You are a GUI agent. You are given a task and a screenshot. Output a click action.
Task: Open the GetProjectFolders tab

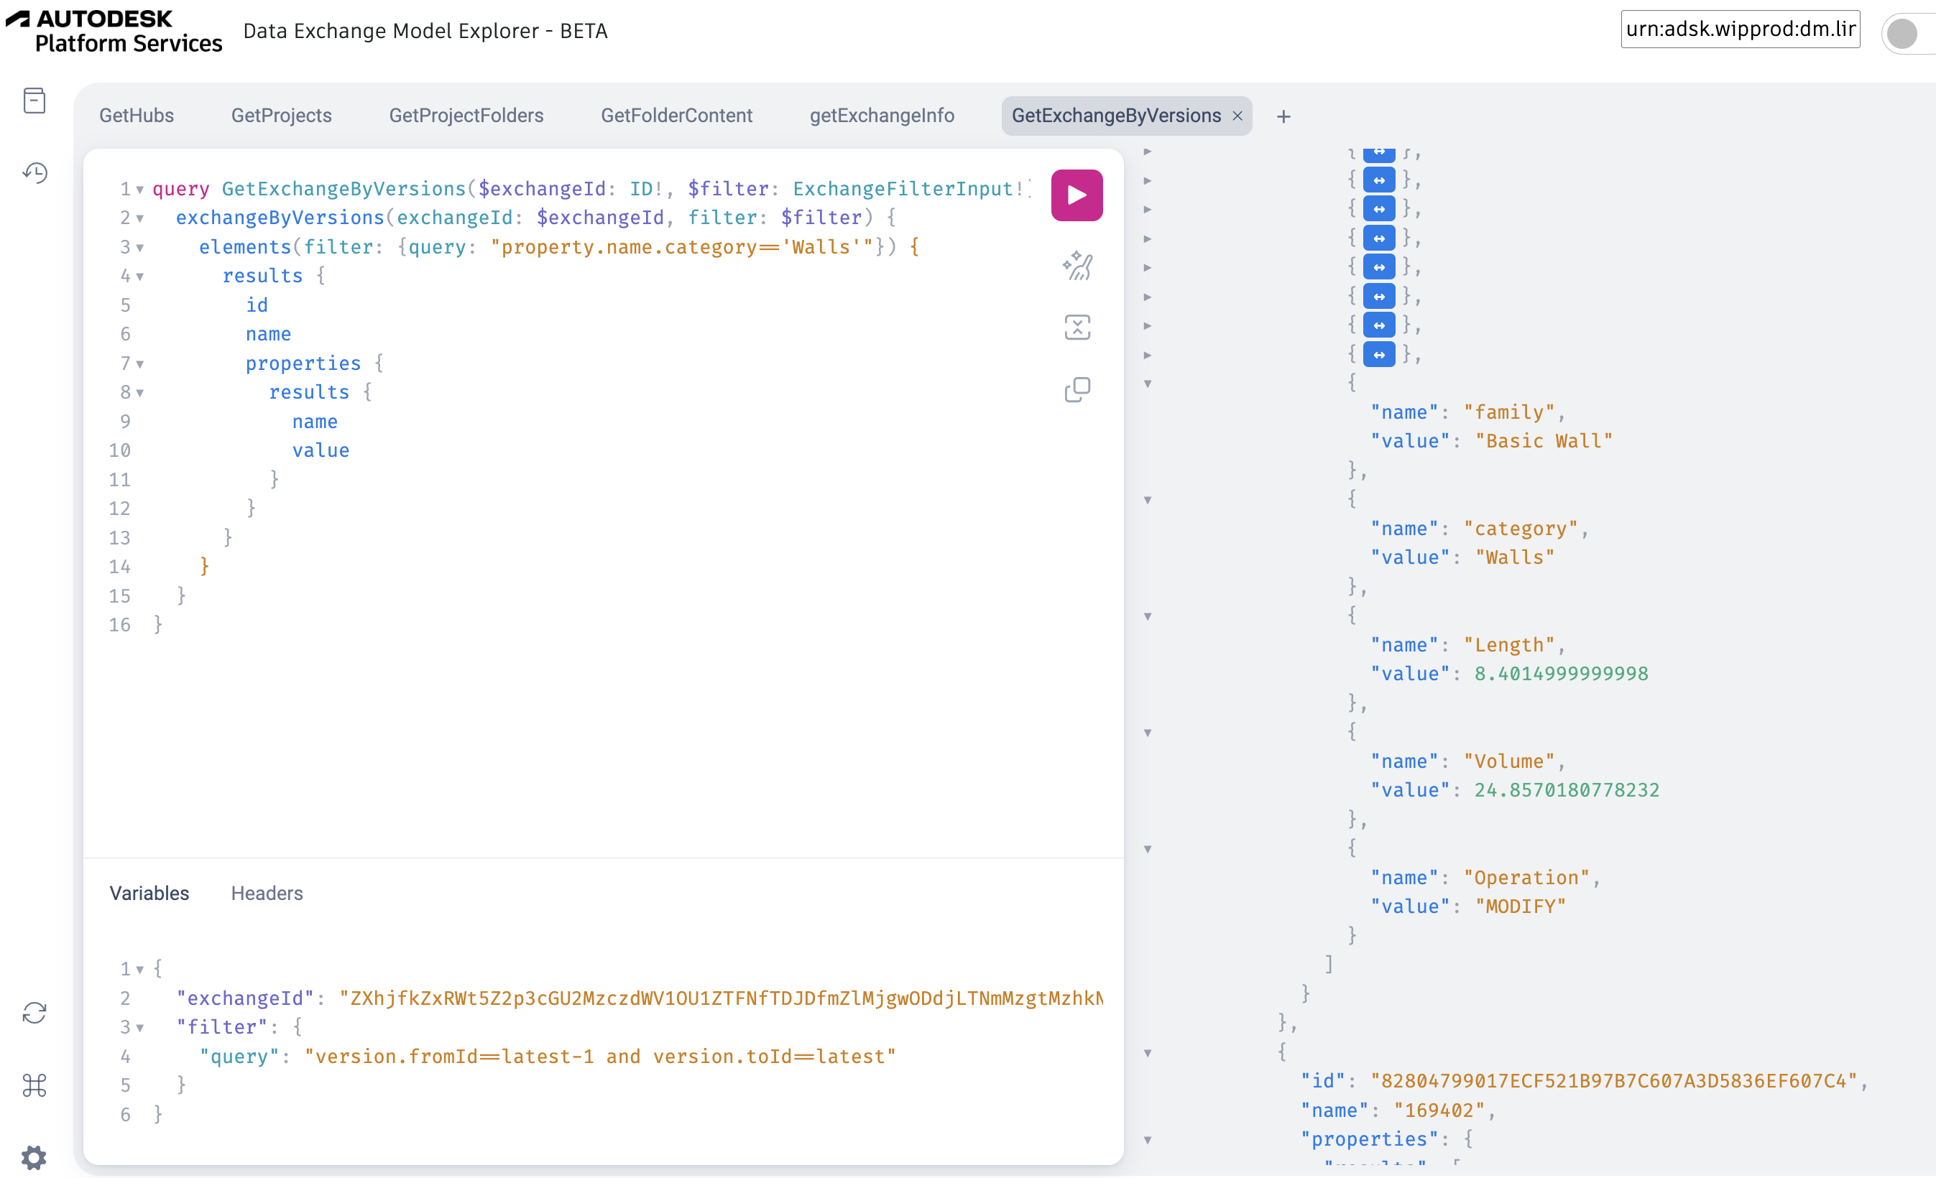pos(466,116)
